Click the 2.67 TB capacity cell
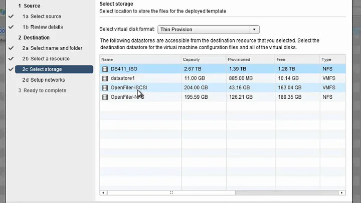Screen dimensions: 361x203 193,69
